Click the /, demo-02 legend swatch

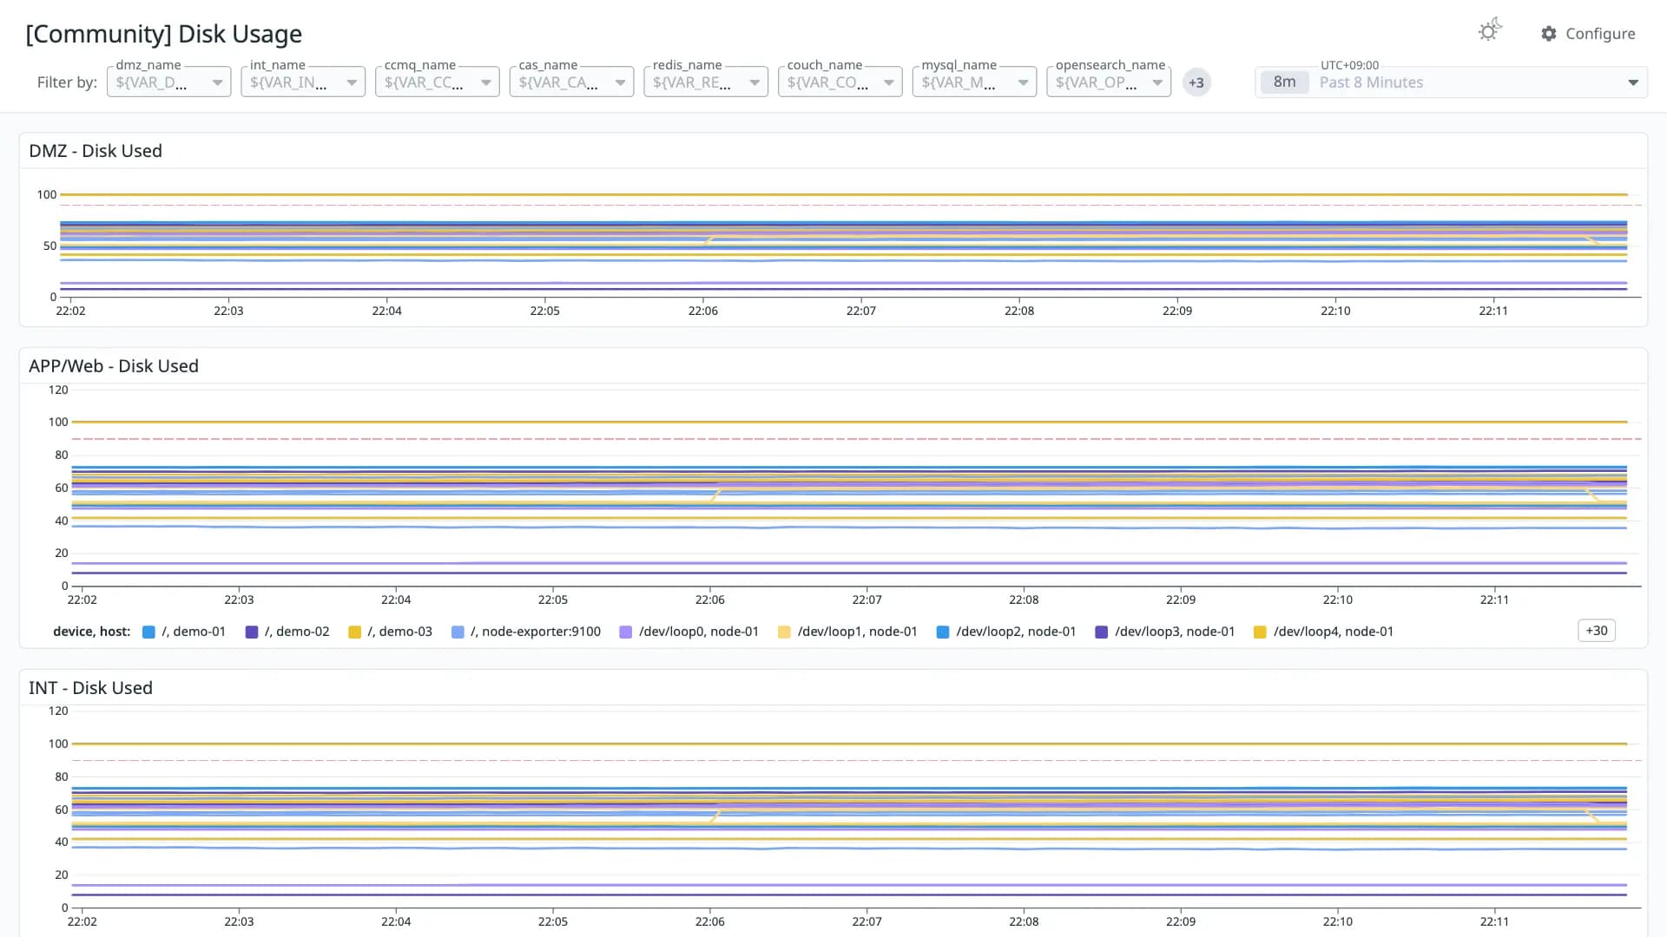click(252, 632)
